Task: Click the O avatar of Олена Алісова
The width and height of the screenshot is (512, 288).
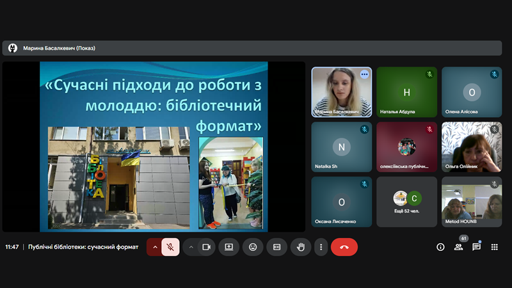Action: pos(472,92)
